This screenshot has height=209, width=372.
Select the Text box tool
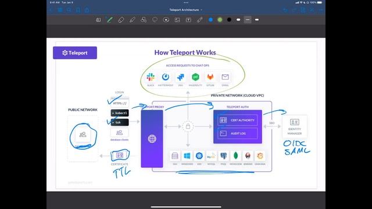pyautogui.click(x=188, y=20)
